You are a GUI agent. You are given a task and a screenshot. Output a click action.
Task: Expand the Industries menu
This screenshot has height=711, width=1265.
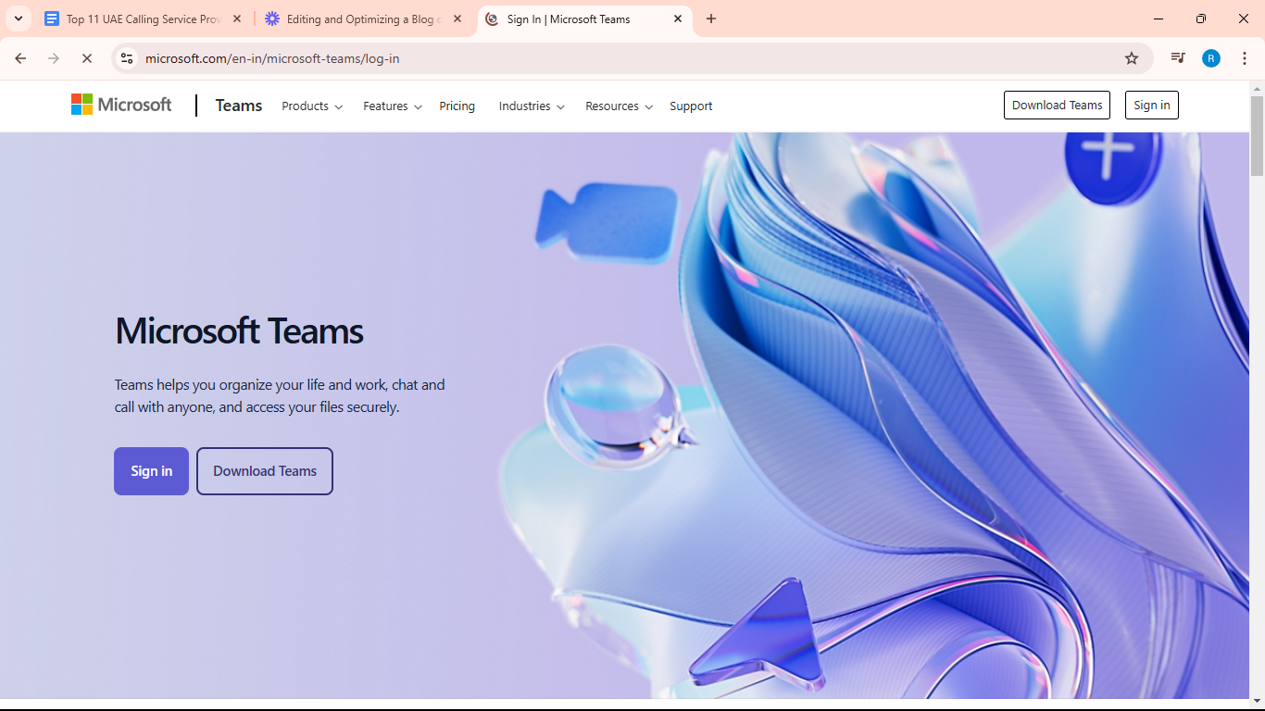(x=532, y=106)
